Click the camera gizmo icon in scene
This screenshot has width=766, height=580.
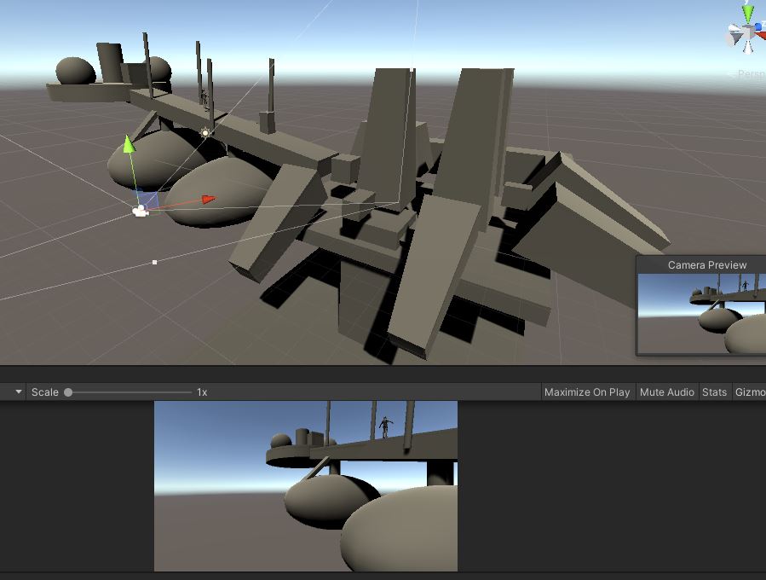click(141, 211)
